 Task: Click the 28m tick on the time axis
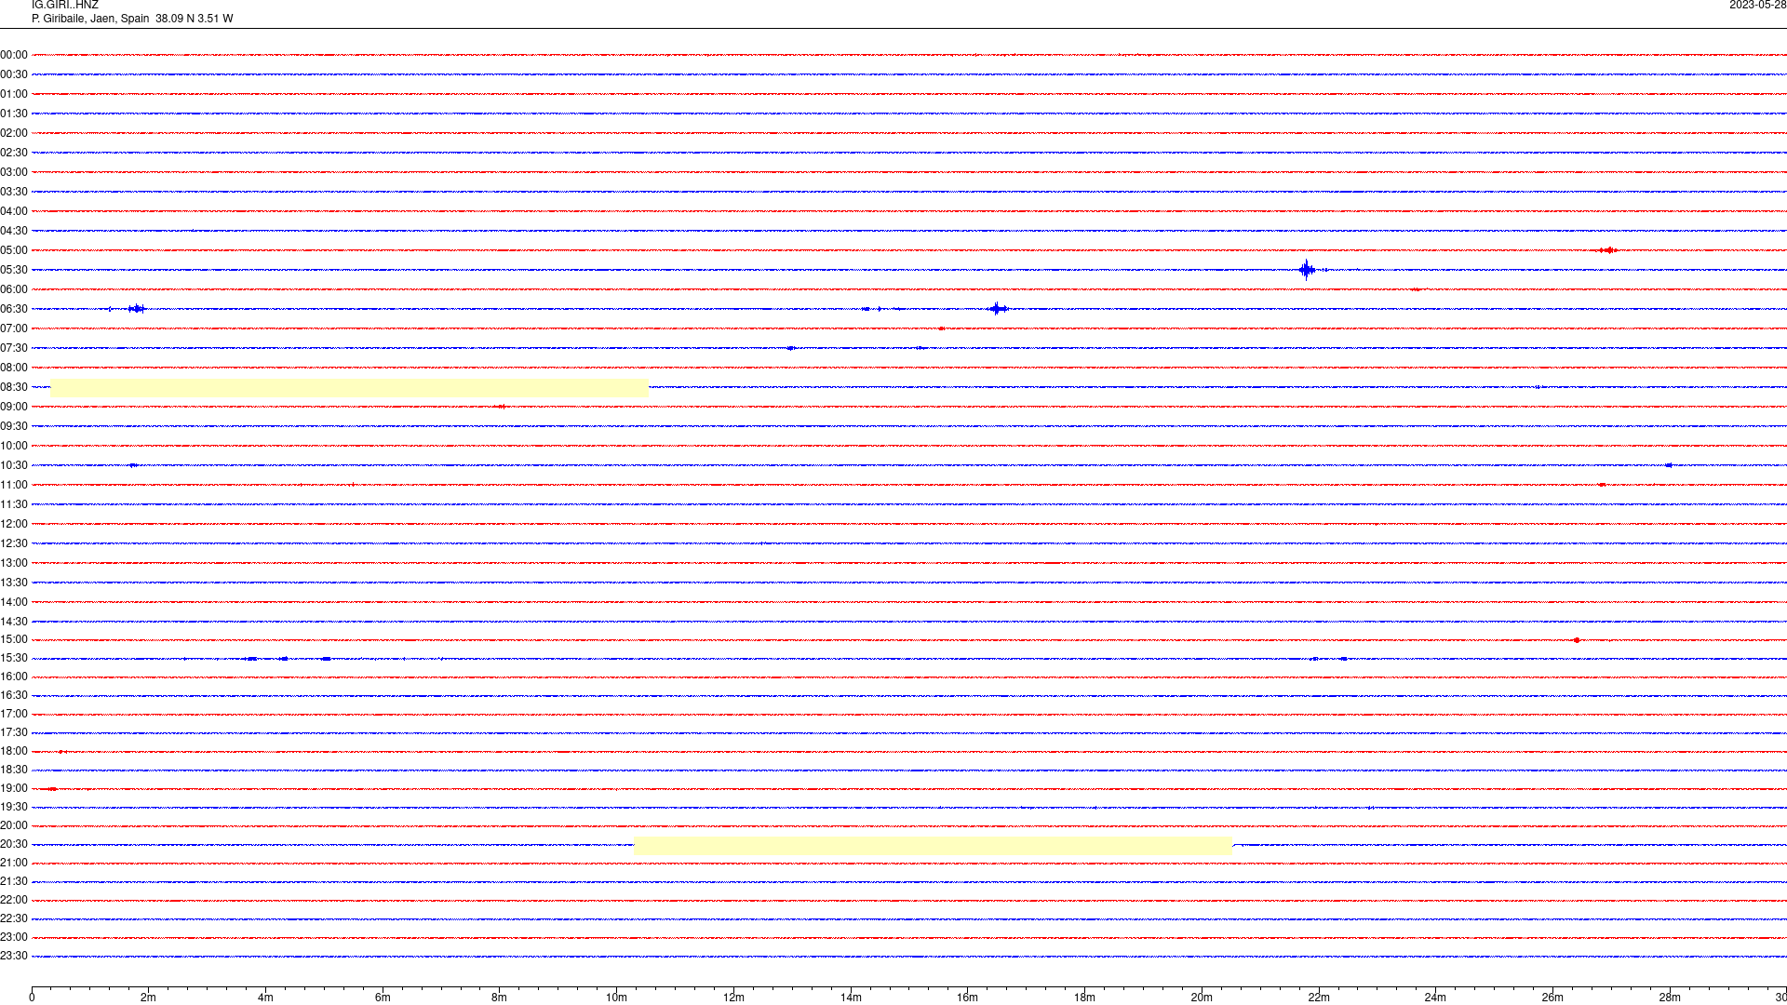click(1670, 997)
